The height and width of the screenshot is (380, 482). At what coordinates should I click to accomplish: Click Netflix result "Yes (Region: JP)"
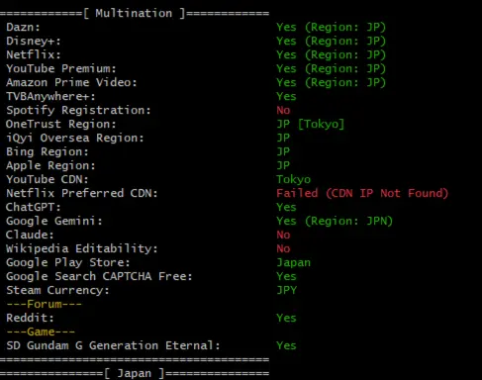pos(331,54)
